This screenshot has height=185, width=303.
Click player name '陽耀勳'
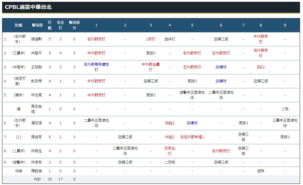point(36,39)
